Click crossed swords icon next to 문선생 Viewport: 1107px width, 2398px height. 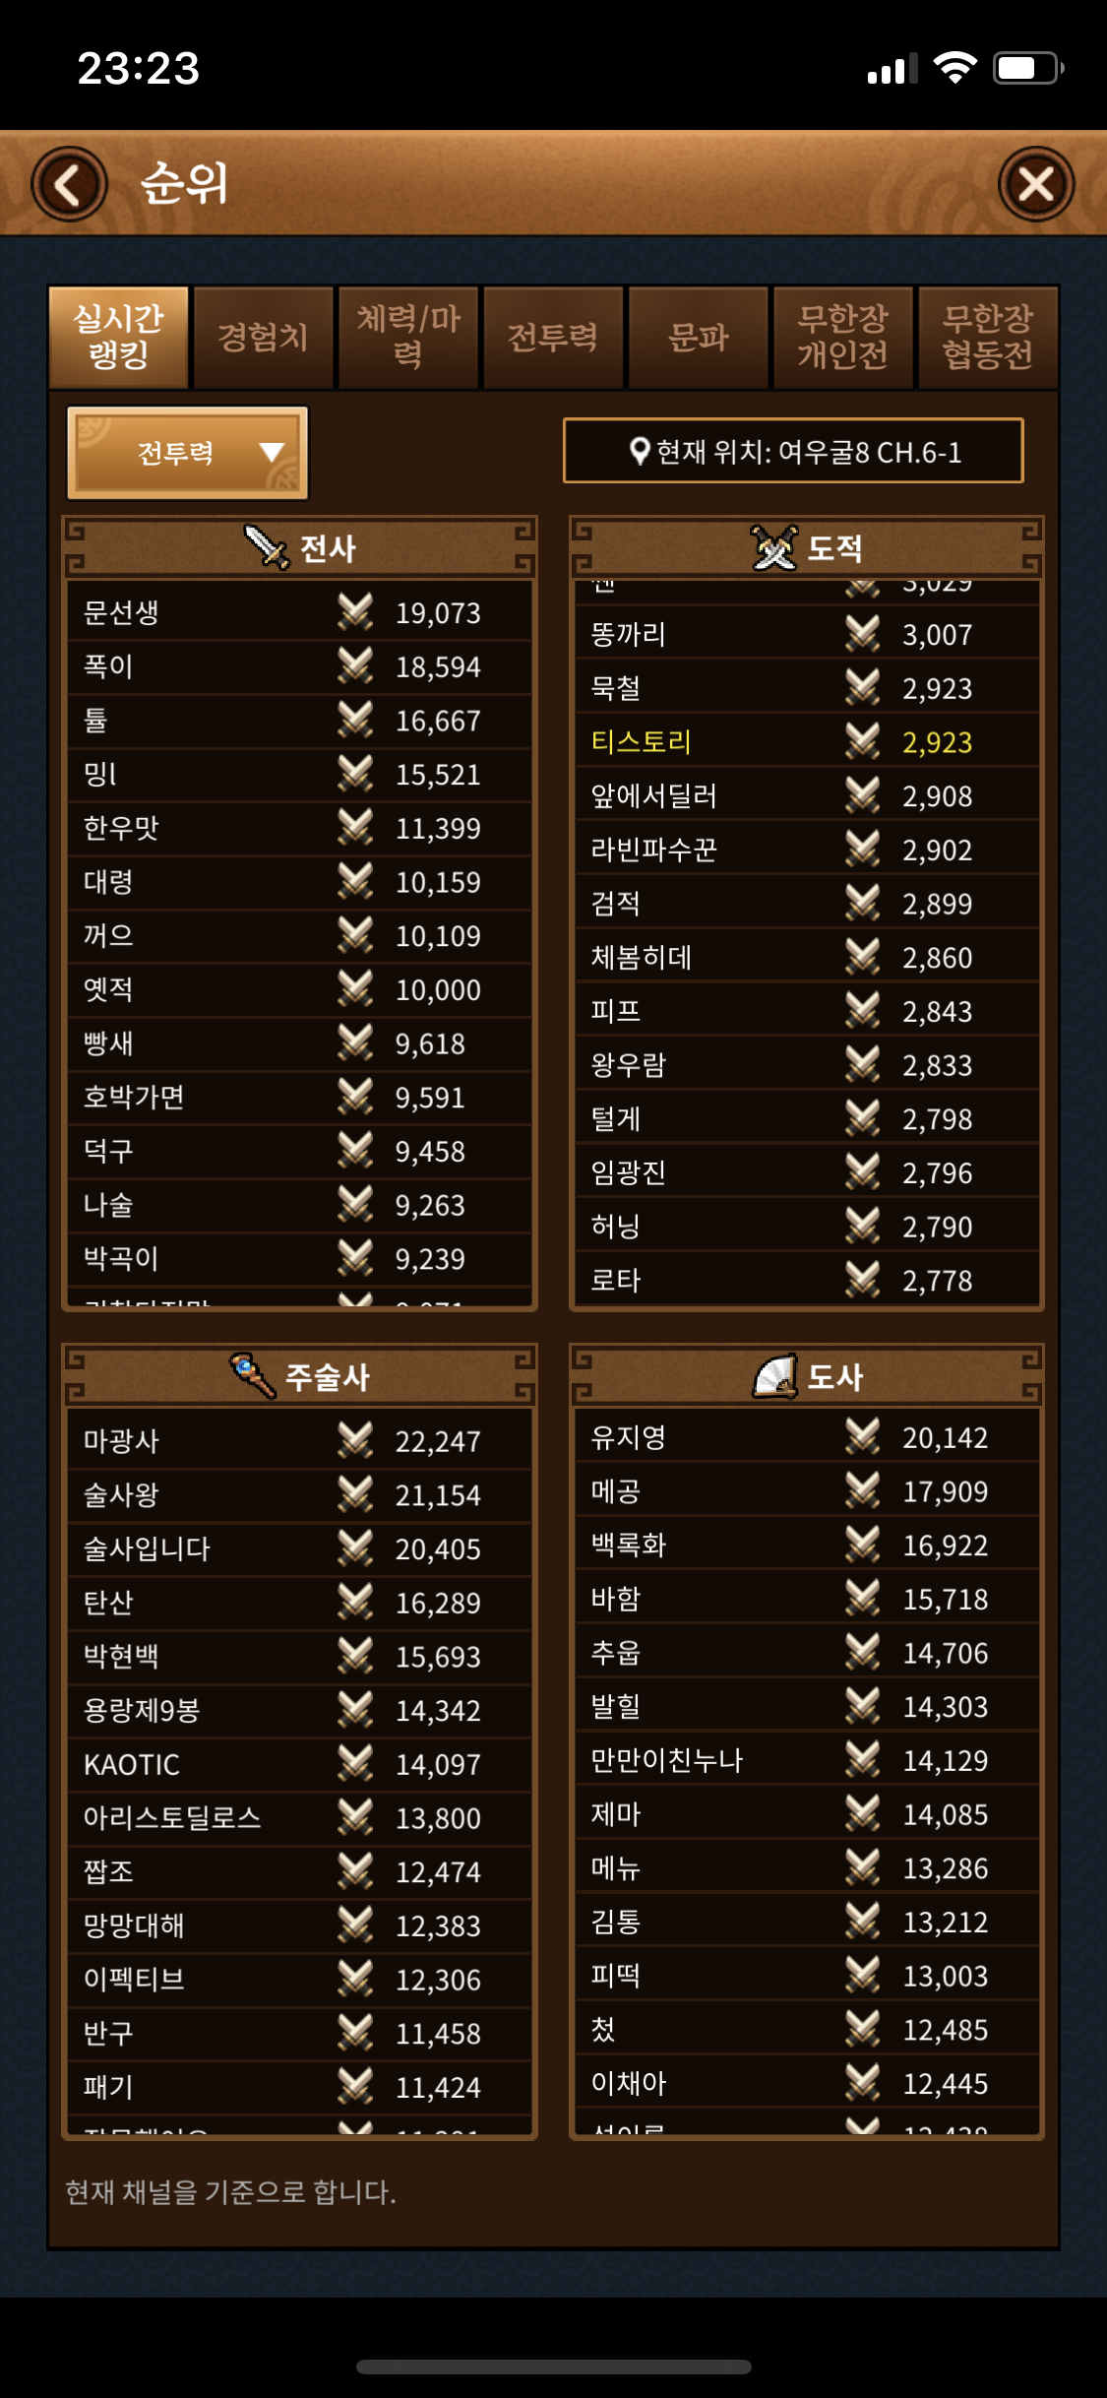(355, 612)
